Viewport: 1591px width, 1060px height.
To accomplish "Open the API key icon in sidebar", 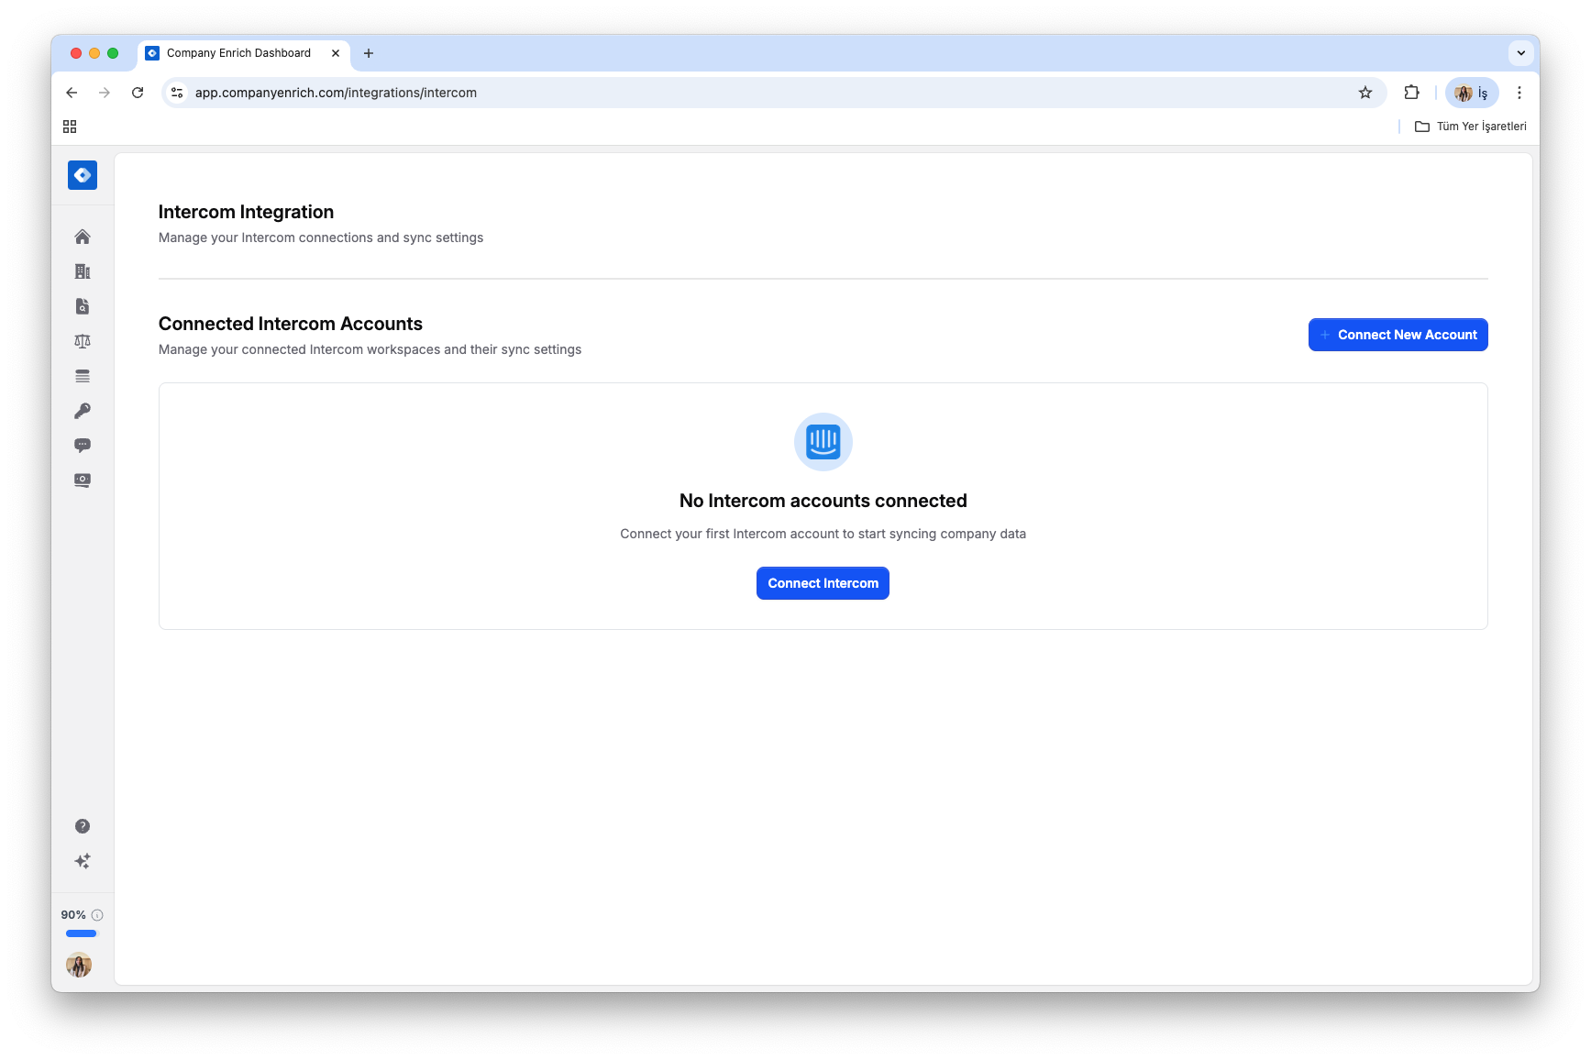I will point(83,411).
